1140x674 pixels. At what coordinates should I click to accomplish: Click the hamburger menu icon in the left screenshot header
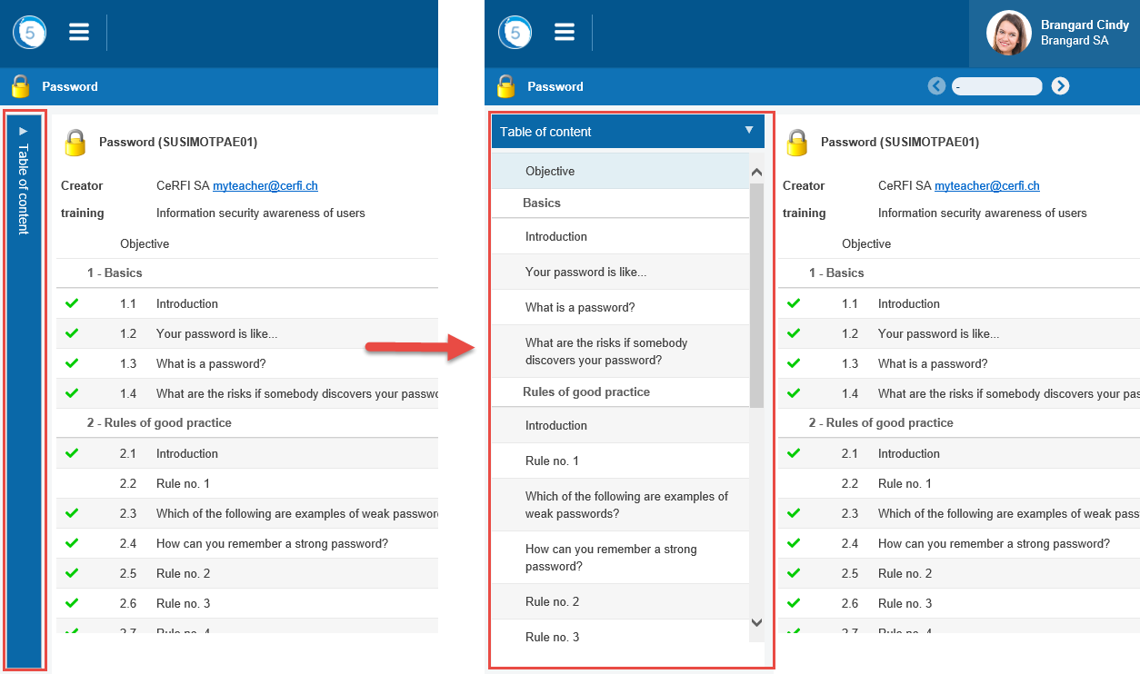click(x=79, y=33)
